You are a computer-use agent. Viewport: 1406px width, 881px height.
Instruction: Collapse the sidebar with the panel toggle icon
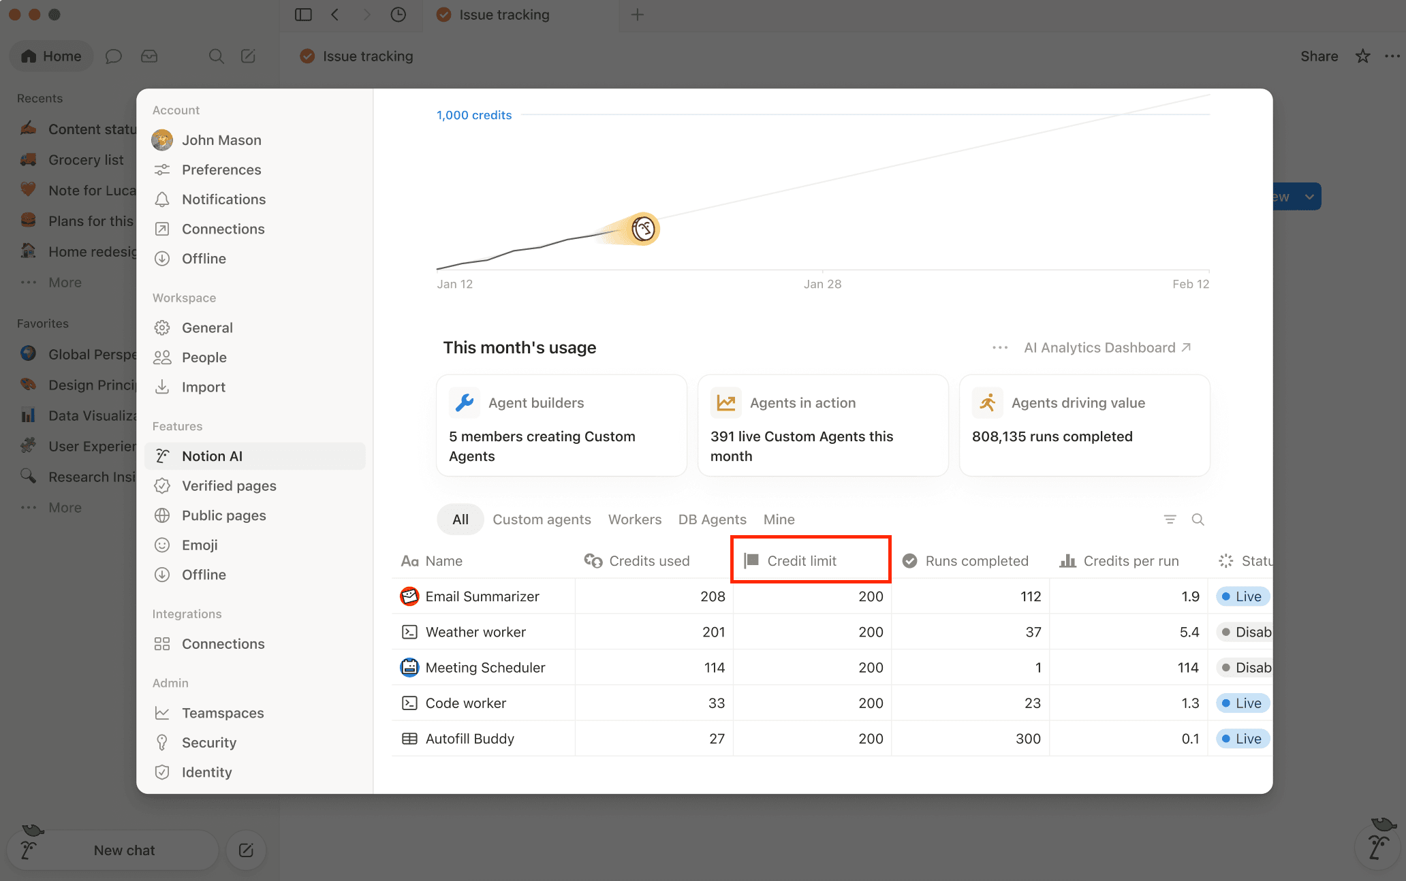click(302, 14)
